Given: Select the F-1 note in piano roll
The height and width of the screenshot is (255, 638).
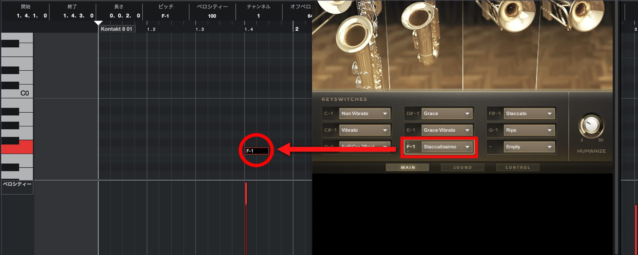Looking at the screenshot, I should click(x=257, y=151).
